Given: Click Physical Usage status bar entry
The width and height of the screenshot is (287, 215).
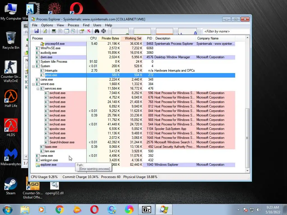Looking at the screenshot, I should (x=140, y=177).
